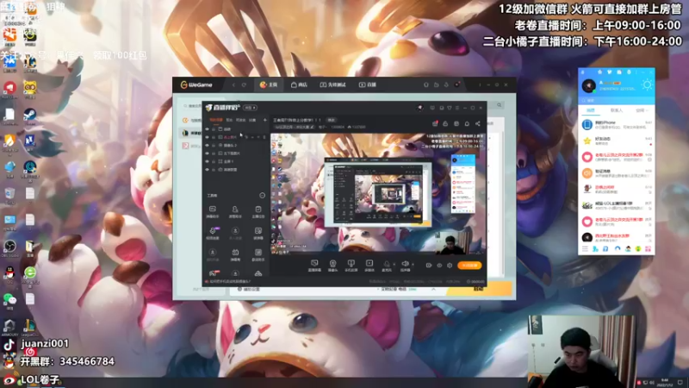
Task: Click the WeGame refresh icon
Action: [244, 84]
